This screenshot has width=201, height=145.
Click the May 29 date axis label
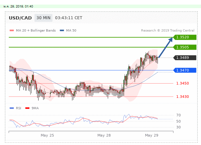152,135
